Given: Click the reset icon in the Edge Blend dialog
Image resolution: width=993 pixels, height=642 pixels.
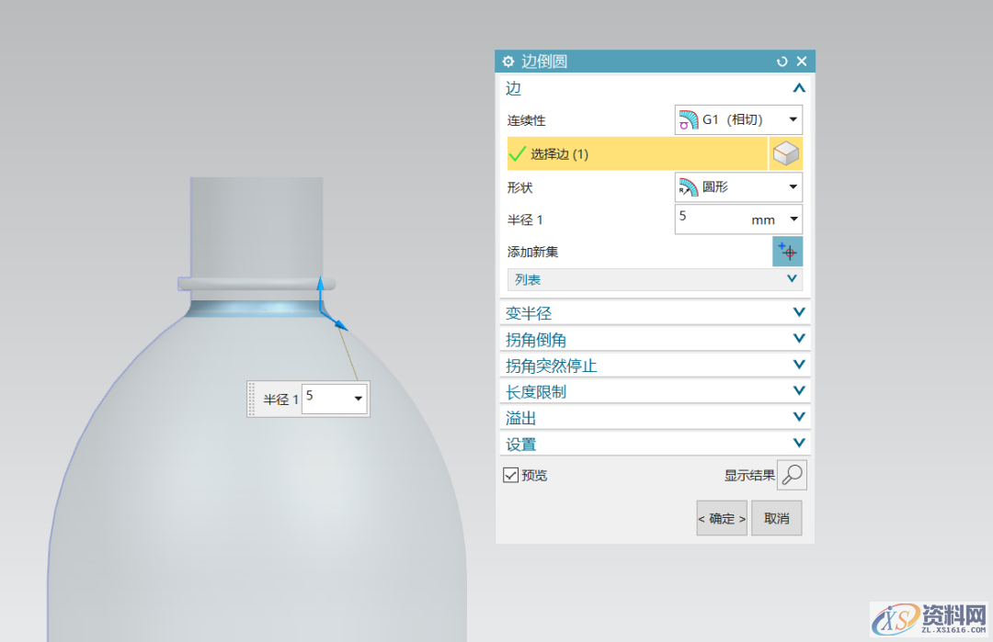Looking at the screenshot, I should tap(782, 61).
